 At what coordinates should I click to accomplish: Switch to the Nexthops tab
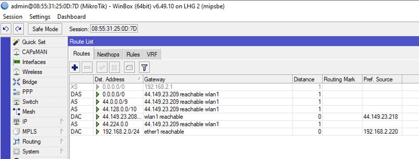[108, 54]
